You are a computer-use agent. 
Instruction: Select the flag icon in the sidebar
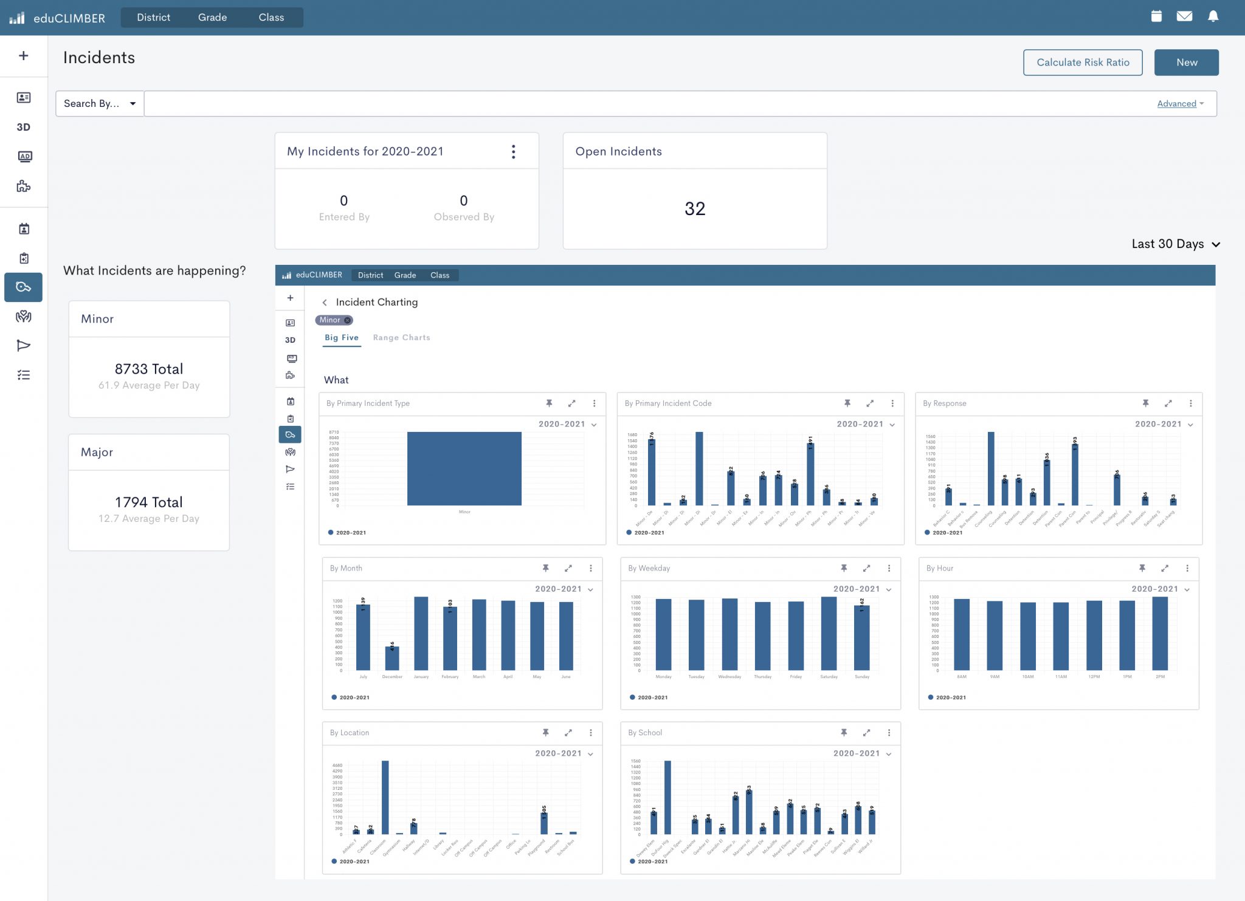pyautogui.click(x=23, y=345)
